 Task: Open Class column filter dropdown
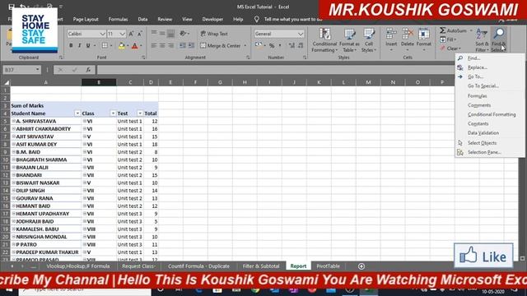click(x=113, y=113)
